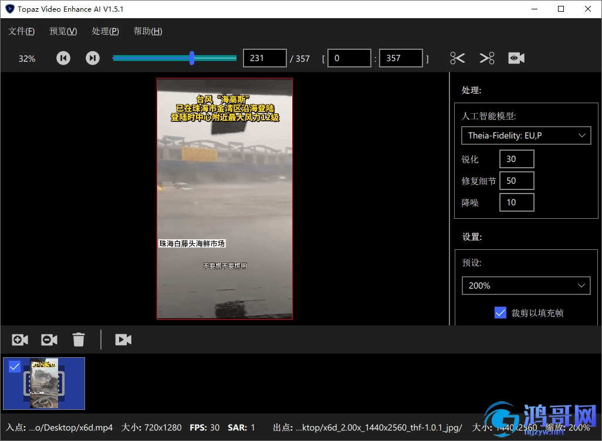Click the FPS: 30 status text
This screenshot has width=602, height=441.
tap(205, 428)
